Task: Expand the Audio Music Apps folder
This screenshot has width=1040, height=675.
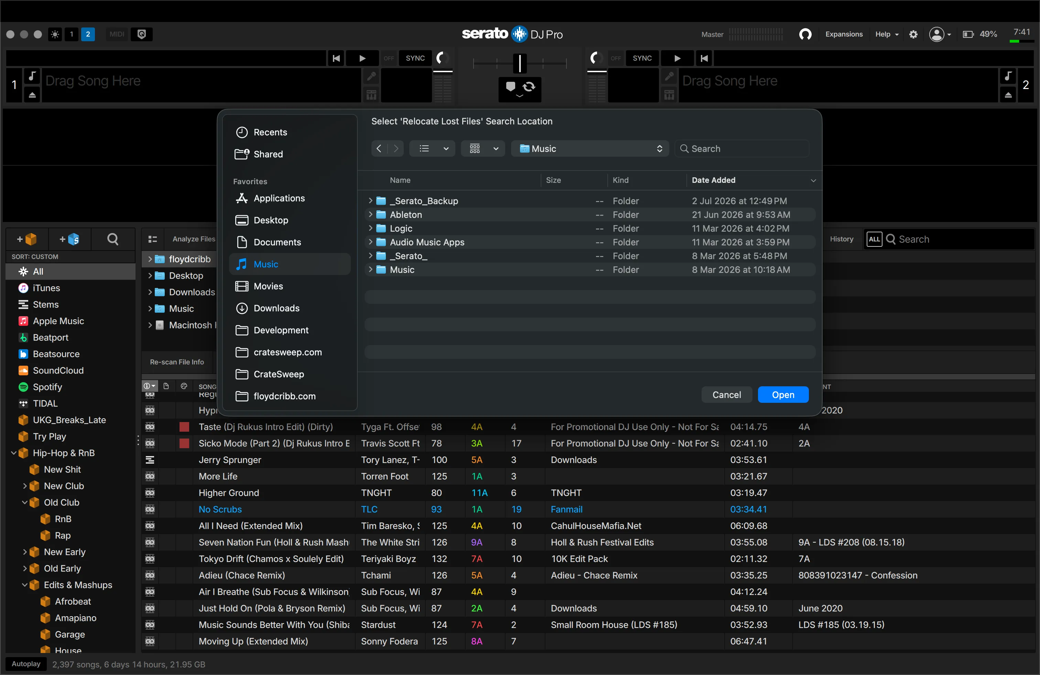Action: pyautogui.click(x=370, y=242)
